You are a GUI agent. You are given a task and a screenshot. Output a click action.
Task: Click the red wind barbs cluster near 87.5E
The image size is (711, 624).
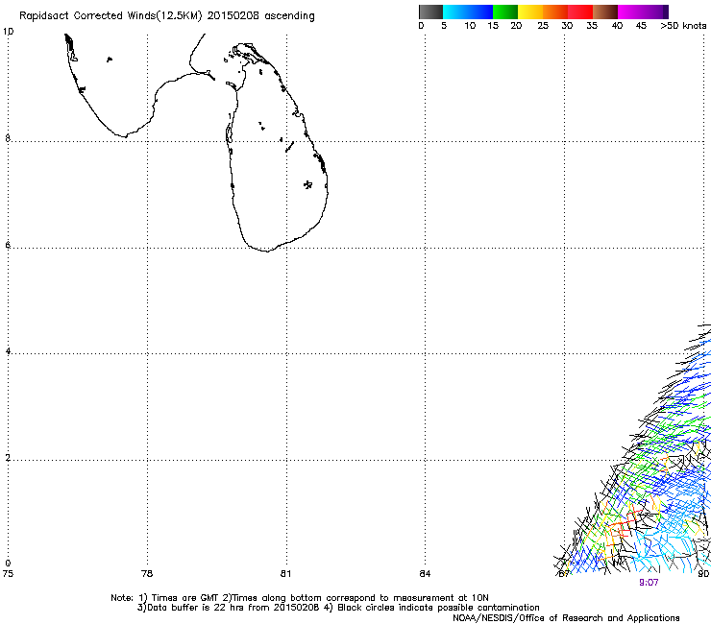(623, 526)
